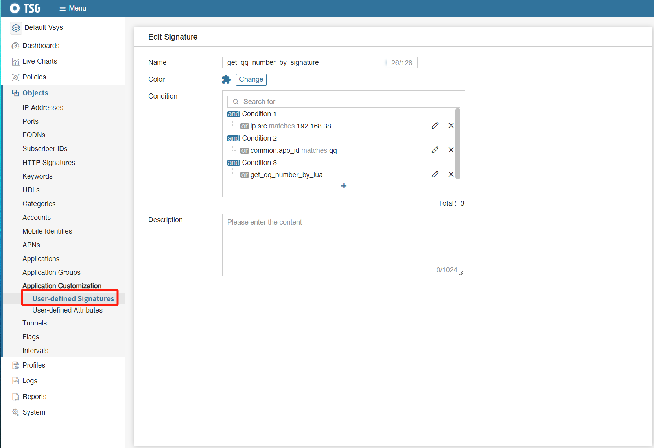Collapse the Objects sidebar section

click(35, 93)
